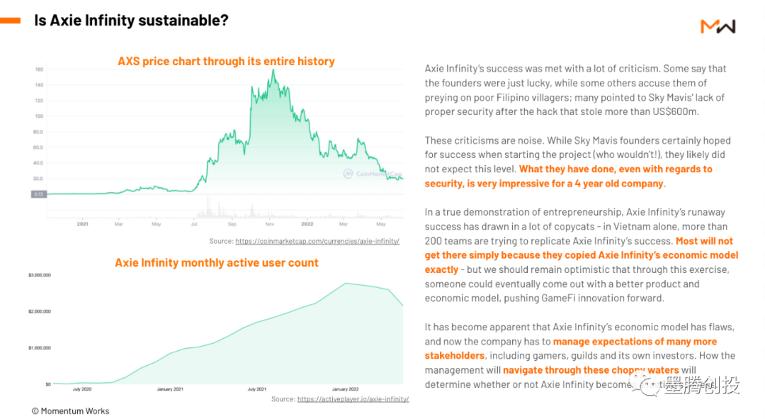Image resolution: width=765 pixels, height=419 pixels.
Task: Select the "Is Axie Infinity sustainable?" slide title
Action: [131, 21]
